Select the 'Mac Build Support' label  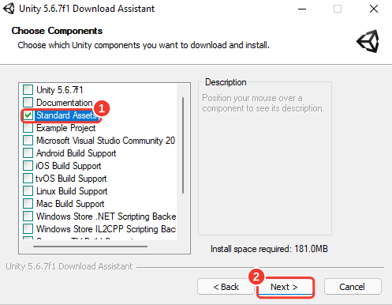[70, 204]
